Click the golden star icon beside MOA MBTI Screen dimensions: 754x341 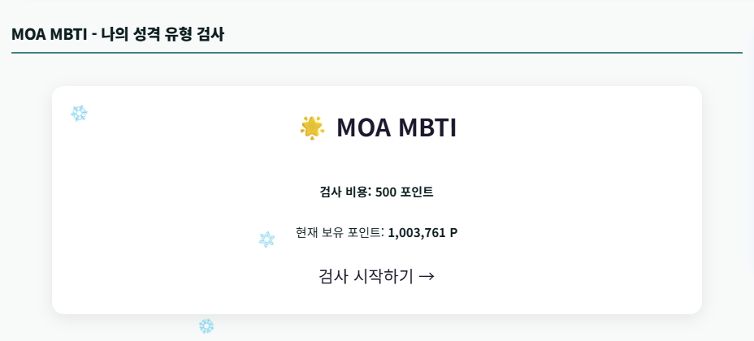pyautogui.click(x=312, y=127)
